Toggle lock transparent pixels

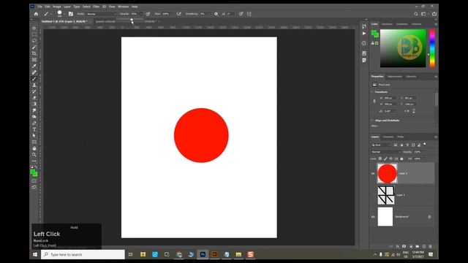[380, 159]
